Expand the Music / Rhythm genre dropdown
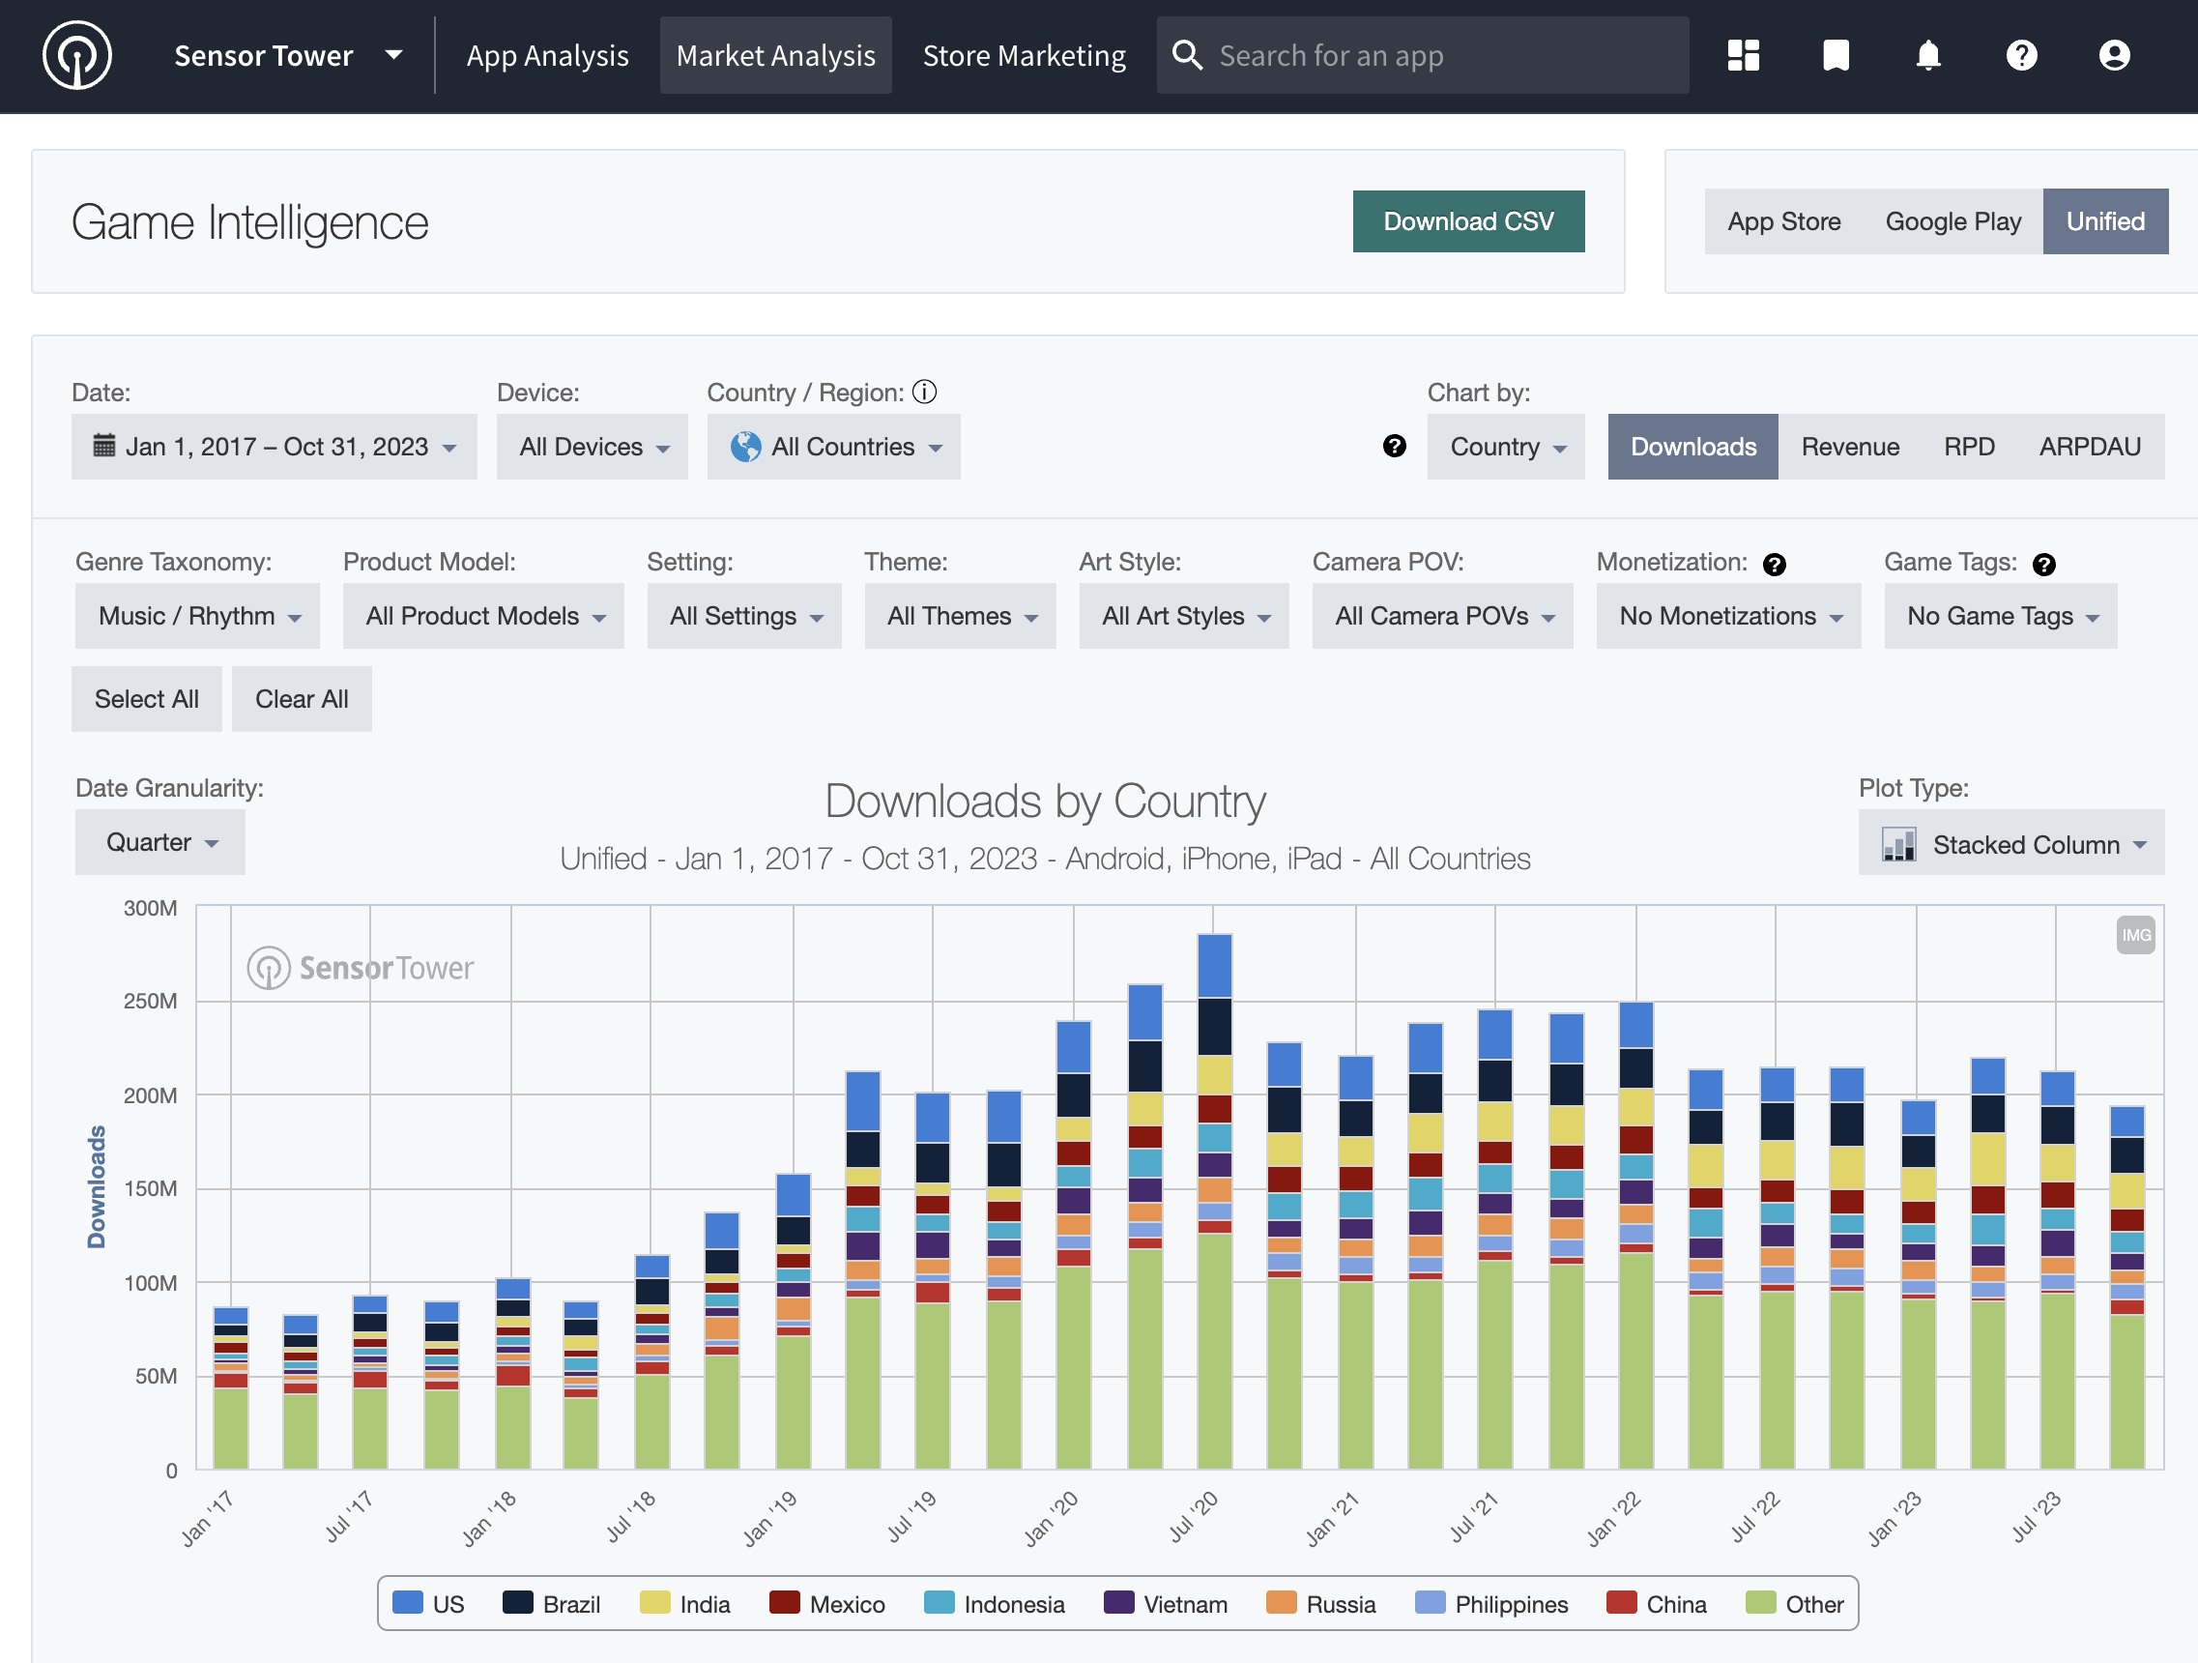Viewport: 2198px width, 1663px height. [x=198, y=616]
